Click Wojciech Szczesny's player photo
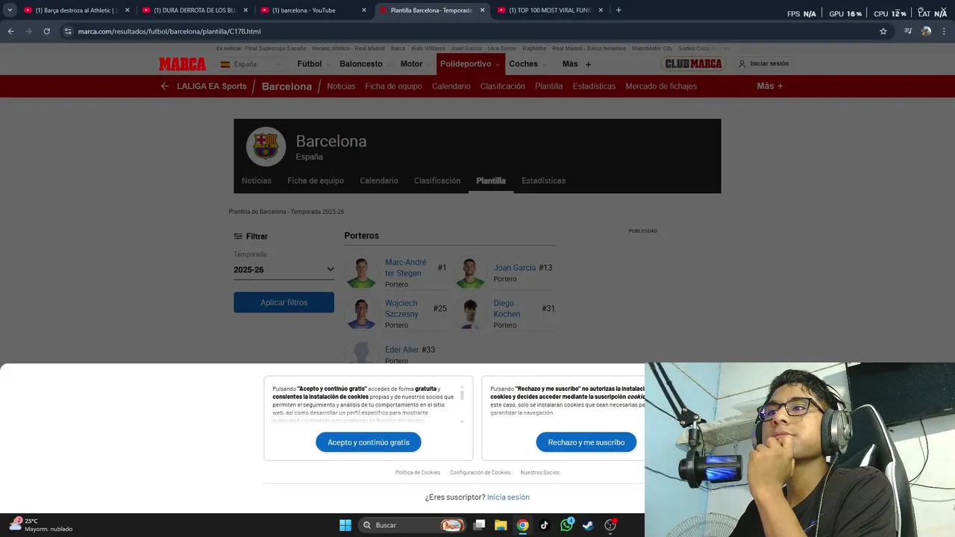This screenshot has height=537, width=955. [x=361, y=313]
